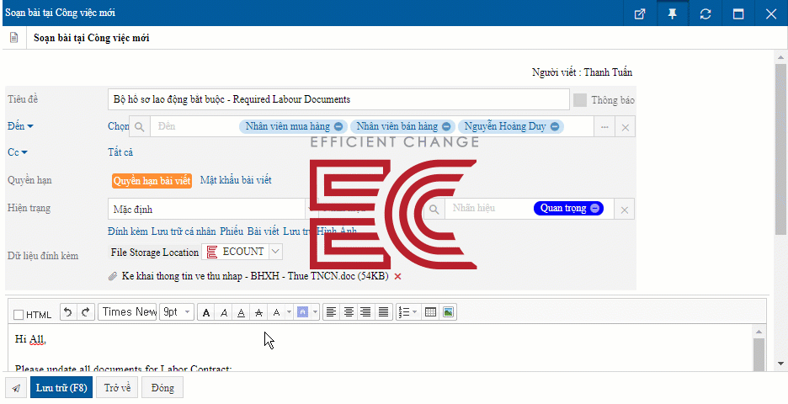Click the Phiếu link
The image size is (788, 404).
(x=232, y=231)
